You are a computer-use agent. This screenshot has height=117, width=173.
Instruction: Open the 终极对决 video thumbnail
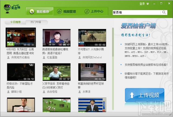(x=21, y=72)
